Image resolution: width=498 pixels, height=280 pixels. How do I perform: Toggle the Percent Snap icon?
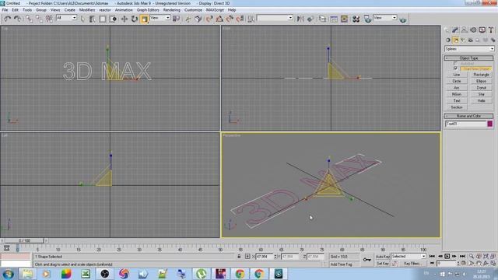tap(230, 19)
